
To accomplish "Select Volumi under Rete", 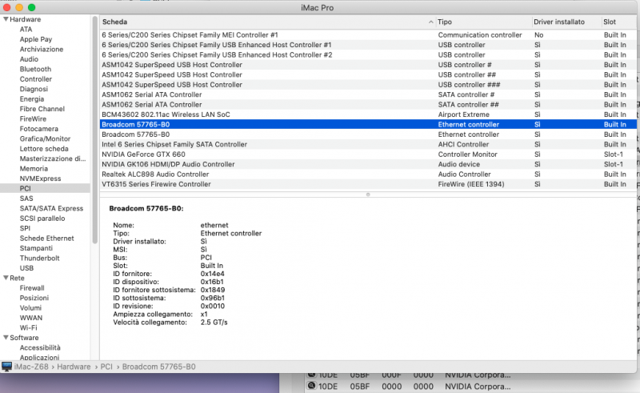I will [30, 308].
